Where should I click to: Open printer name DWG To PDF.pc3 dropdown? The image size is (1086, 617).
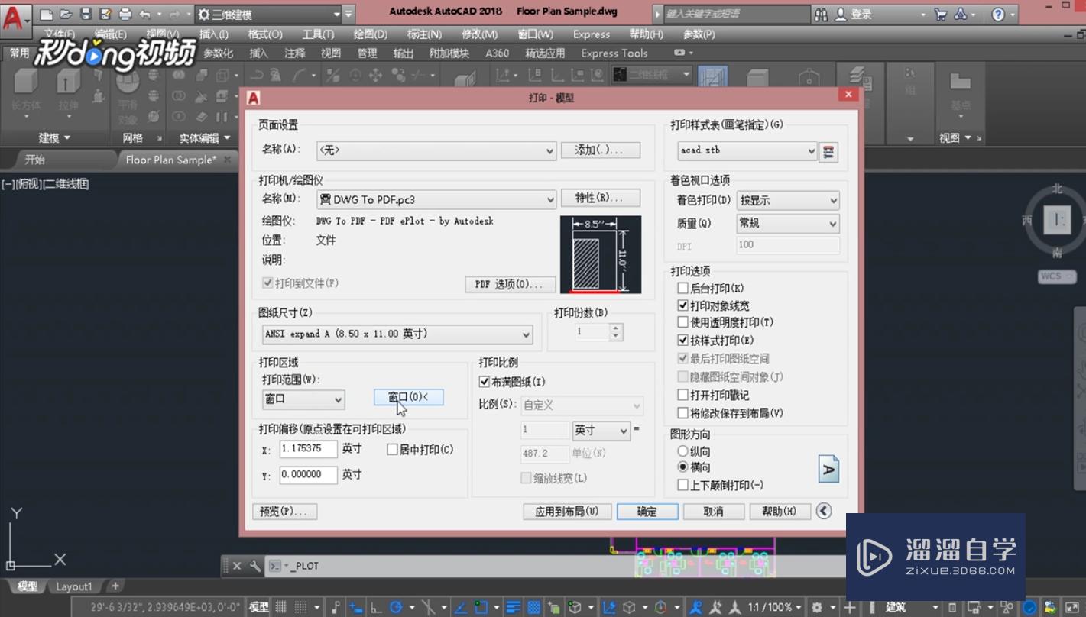click(x=436, y=199)
